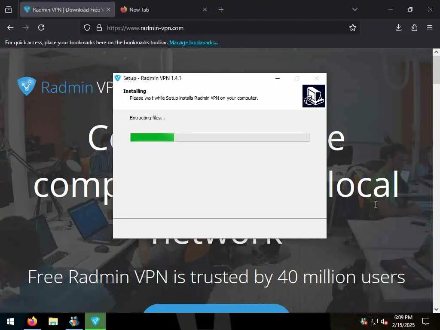Open tracking protection shield icon
440x330 pixels.
[87, 28]
